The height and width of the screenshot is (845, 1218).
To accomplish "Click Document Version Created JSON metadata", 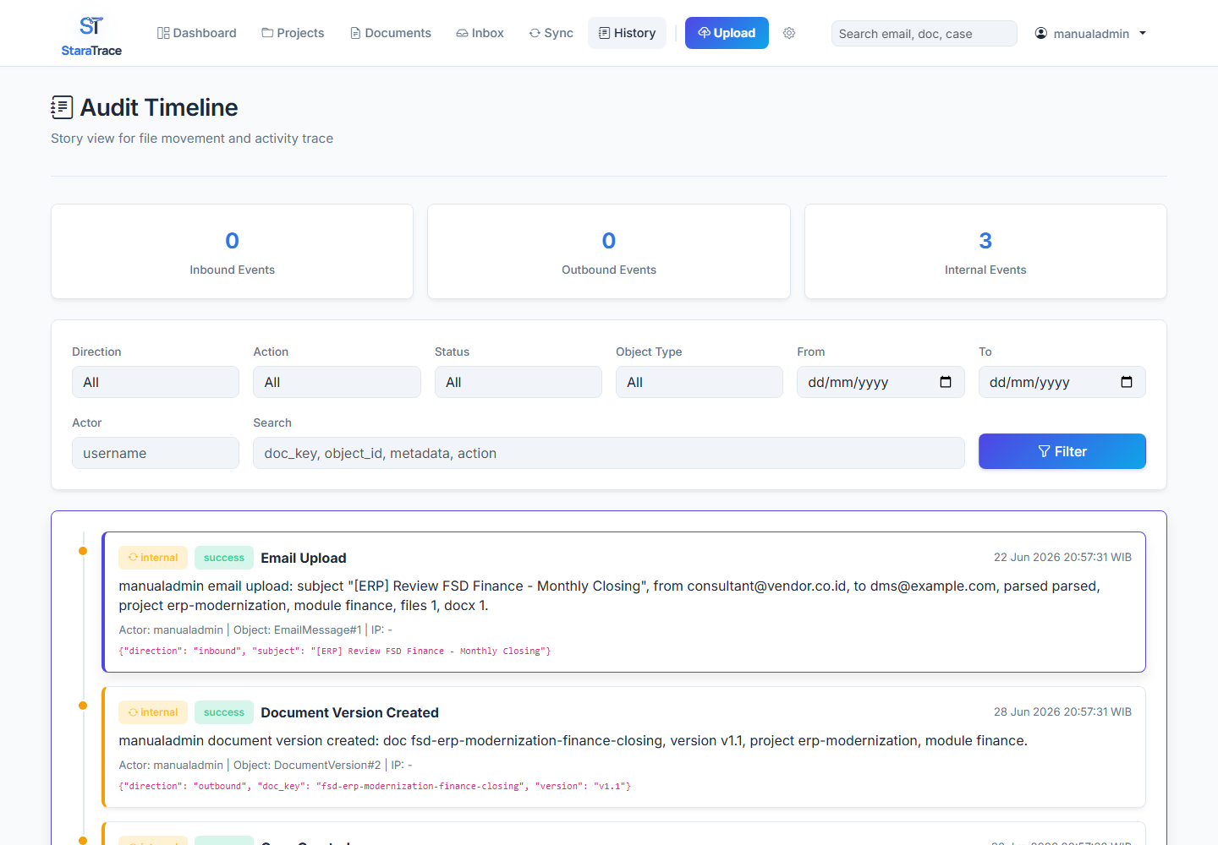I will (375, 786).
